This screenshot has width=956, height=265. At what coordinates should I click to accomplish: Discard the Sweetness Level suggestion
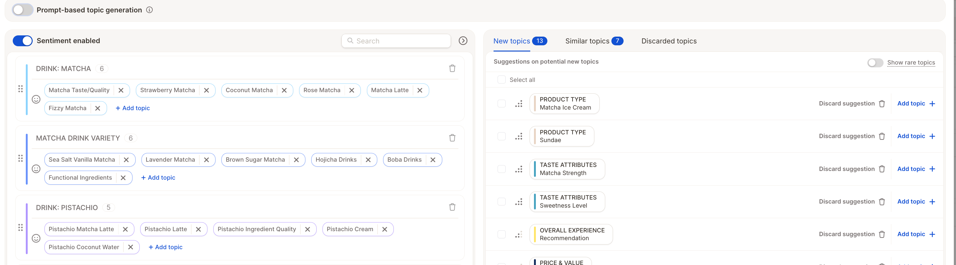[x=852, y=202]
